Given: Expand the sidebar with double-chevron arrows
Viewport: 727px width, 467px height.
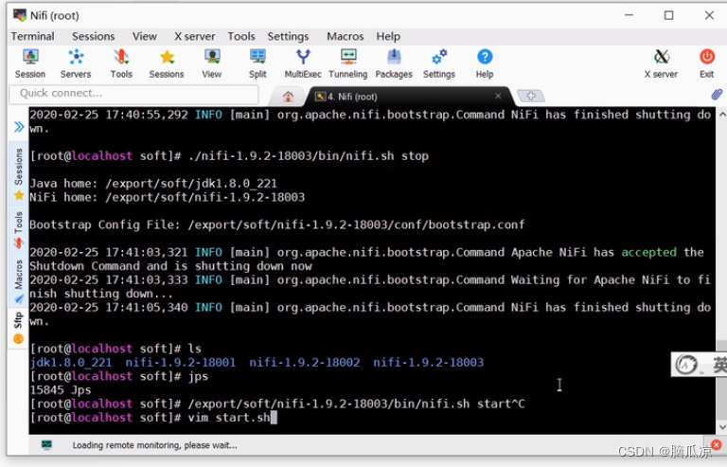Looking at the screenshot, I should (19, 127).
